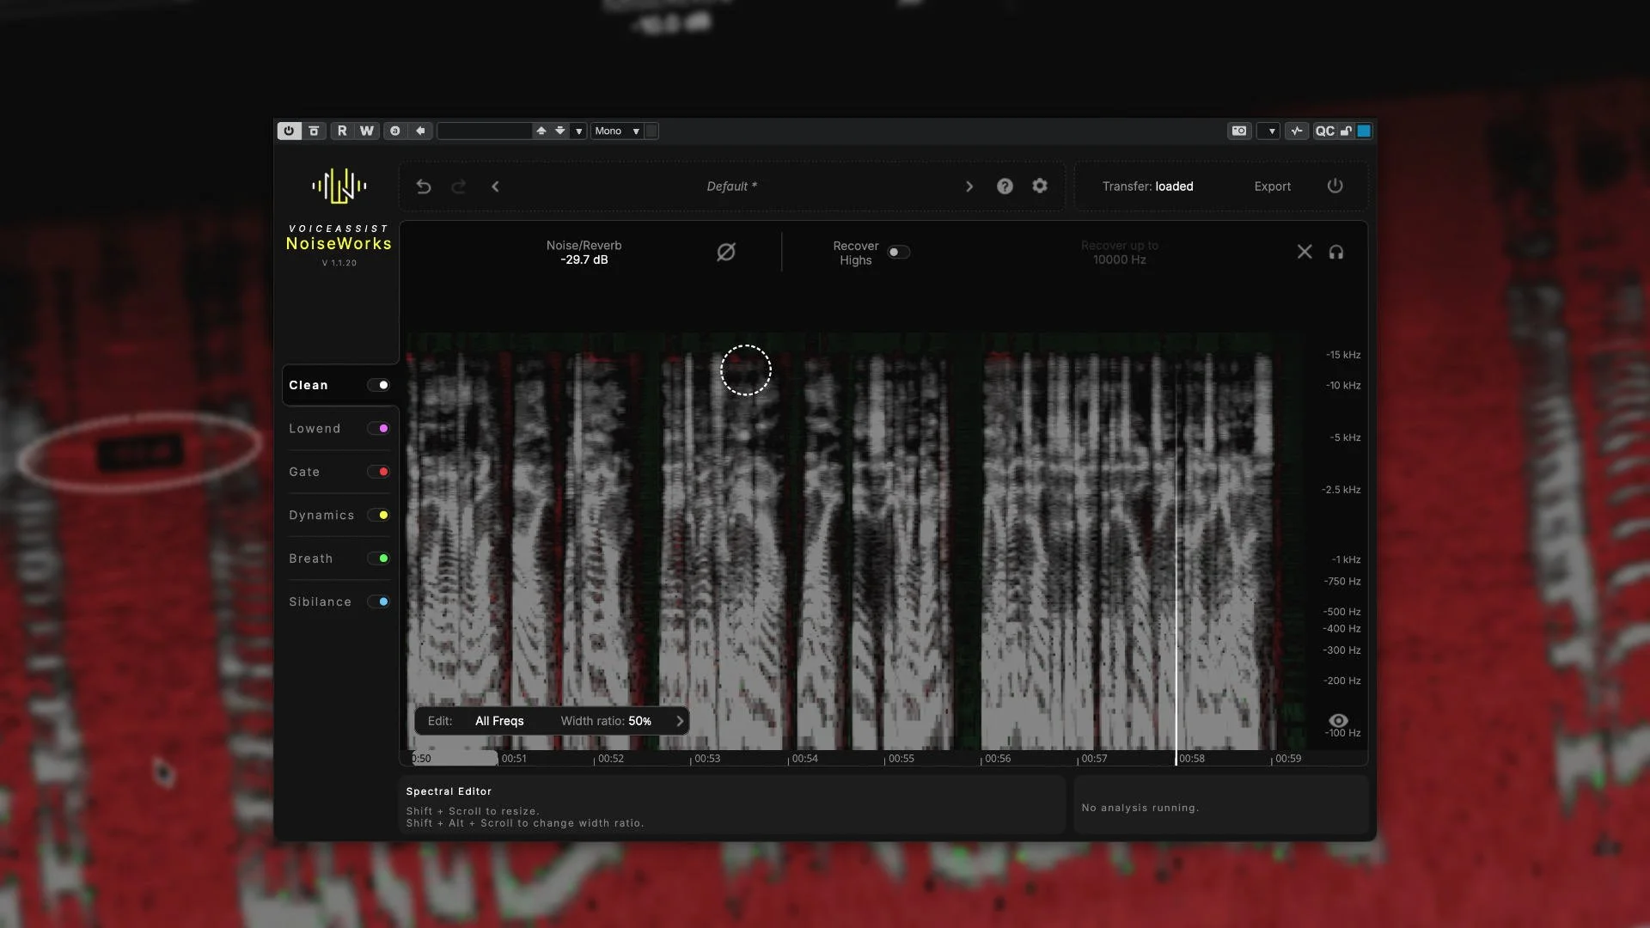Open the settings gear icon
Viewport: 1650px width, 928px height.
coord(1040,186)
